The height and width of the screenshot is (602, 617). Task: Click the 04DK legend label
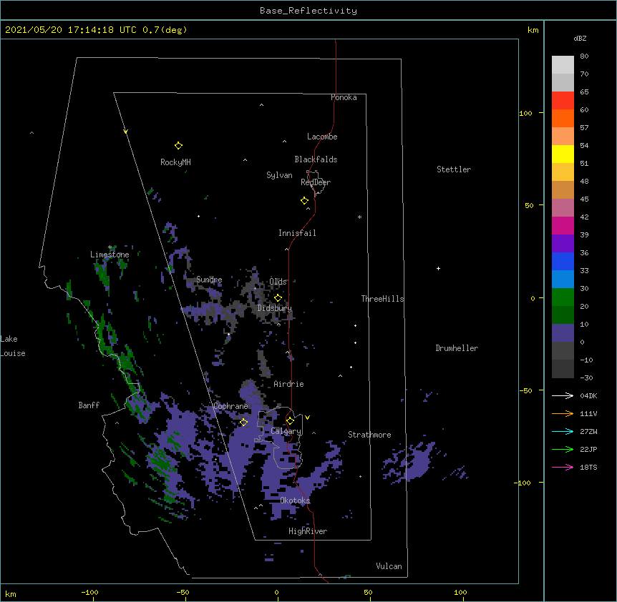point(588,395)
